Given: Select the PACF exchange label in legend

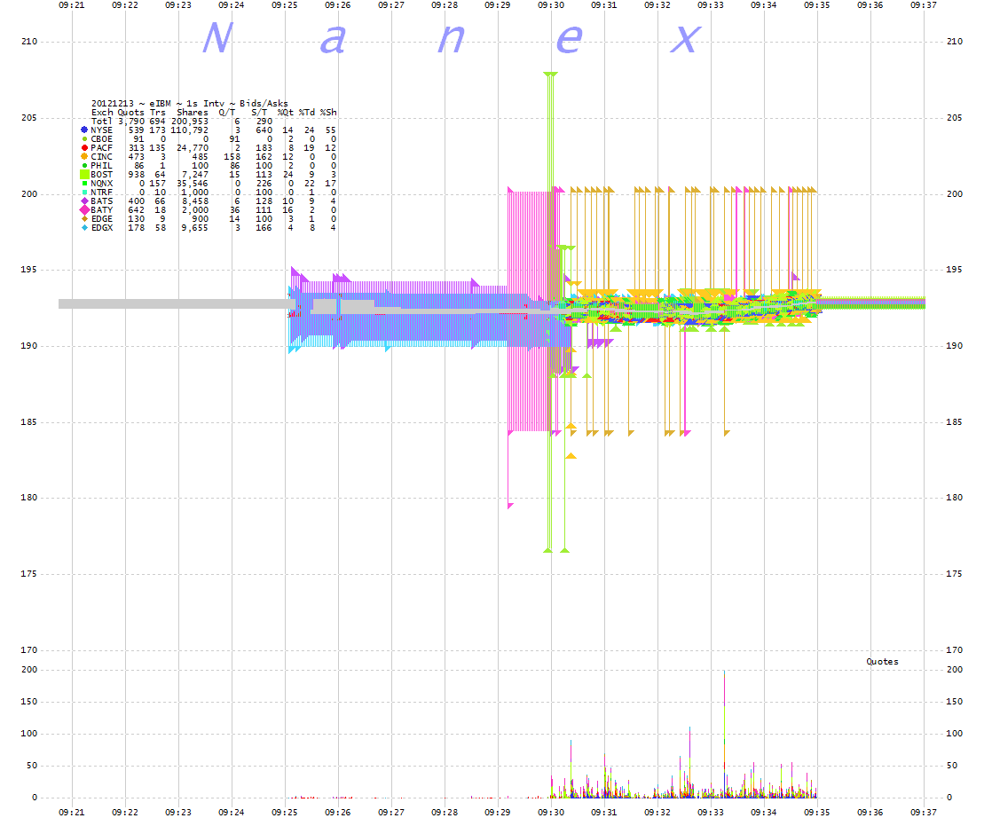Looking at the screenshot, I should pos(102,147).
